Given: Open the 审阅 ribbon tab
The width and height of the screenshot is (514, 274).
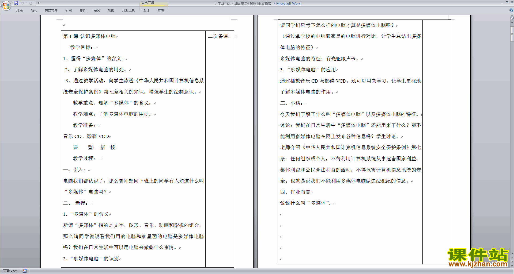Looking at the screenshot, I should click(97, 10).
